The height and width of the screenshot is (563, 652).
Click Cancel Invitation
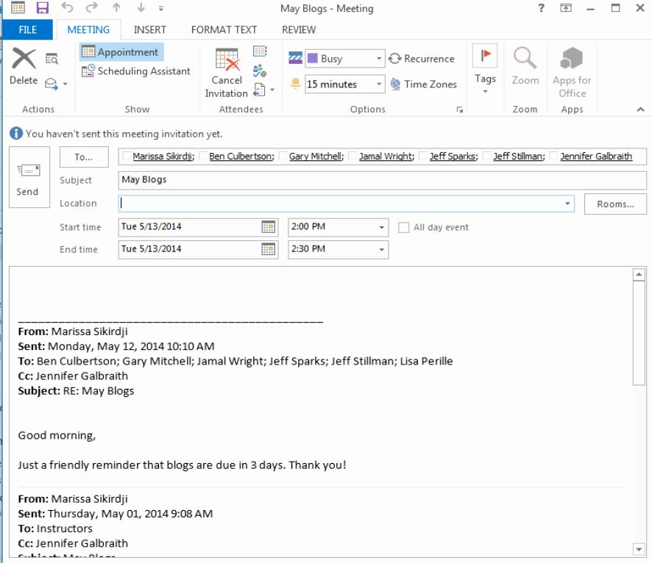pos(227,73)
